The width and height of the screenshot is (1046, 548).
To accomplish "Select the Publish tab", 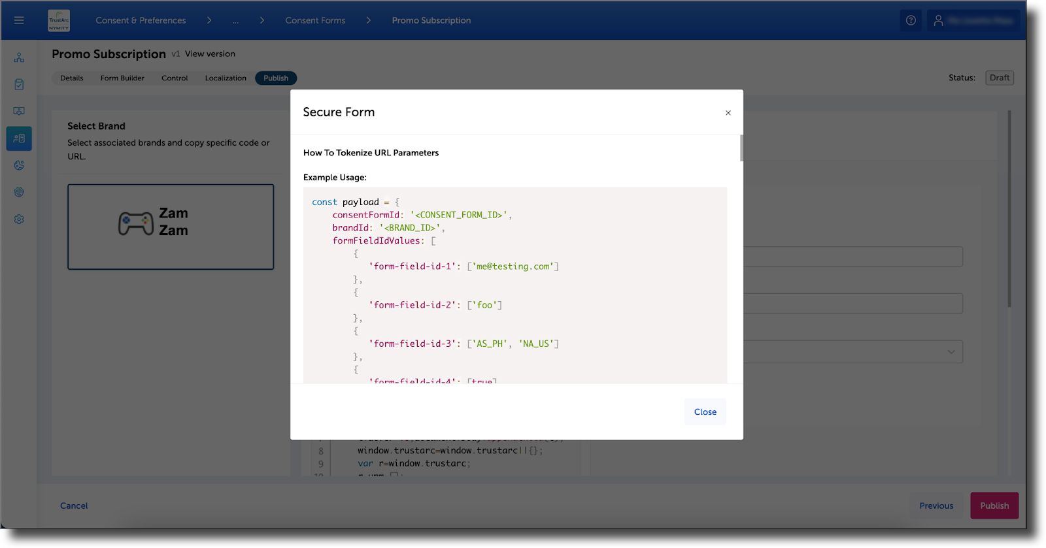I will click(x=276, y=78).
